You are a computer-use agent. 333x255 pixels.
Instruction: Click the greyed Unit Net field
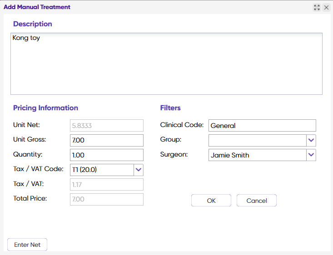[x=107, y=125]
